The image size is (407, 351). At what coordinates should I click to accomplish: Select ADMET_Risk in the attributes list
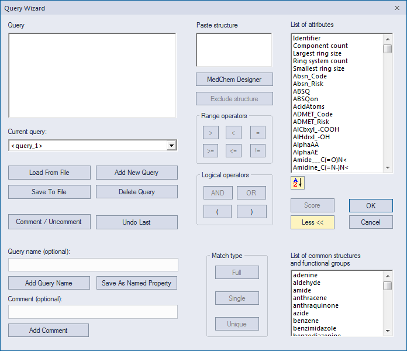(311, 122)
